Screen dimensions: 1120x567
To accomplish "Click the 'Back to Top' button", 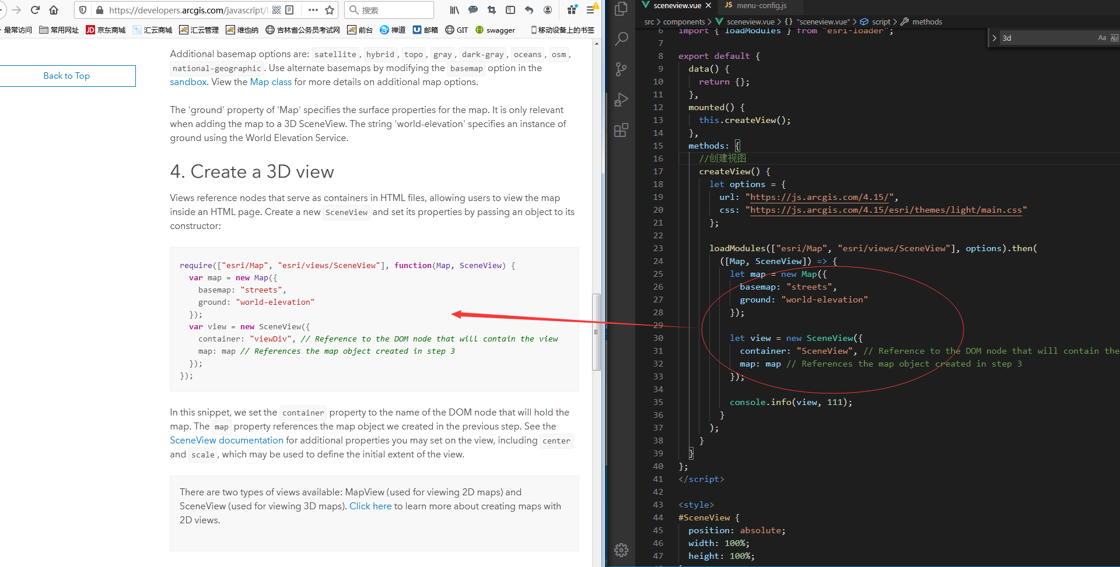I will coord(66,76).
